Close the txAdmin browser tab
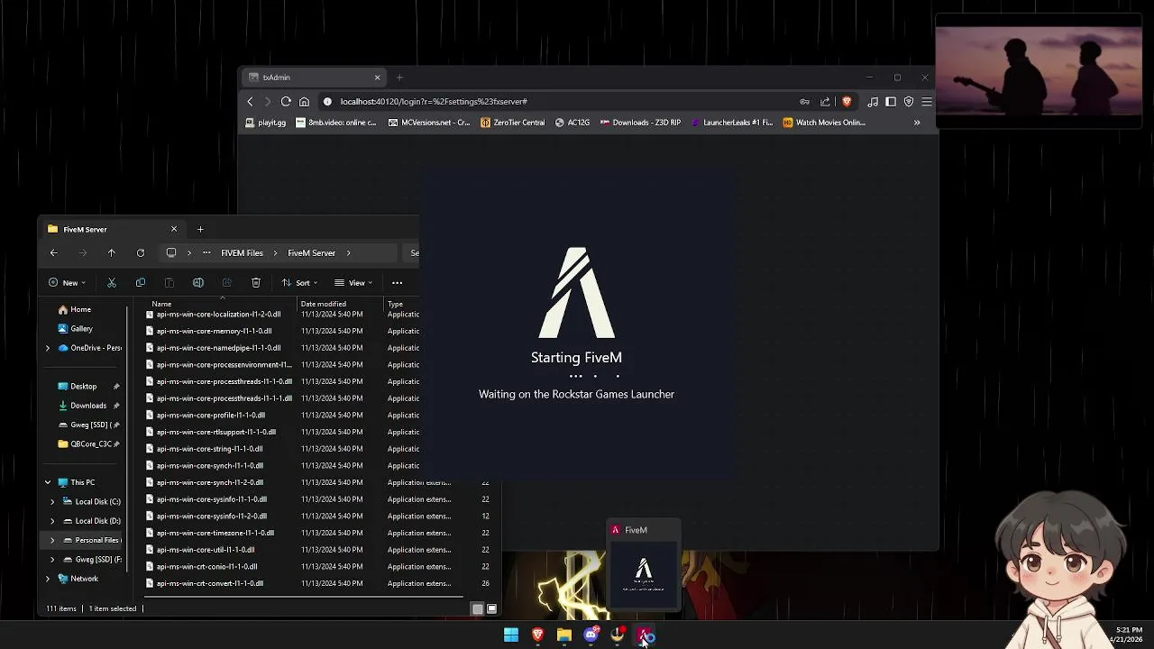Viewport: 1154px width, 649px height. point(377,78)
